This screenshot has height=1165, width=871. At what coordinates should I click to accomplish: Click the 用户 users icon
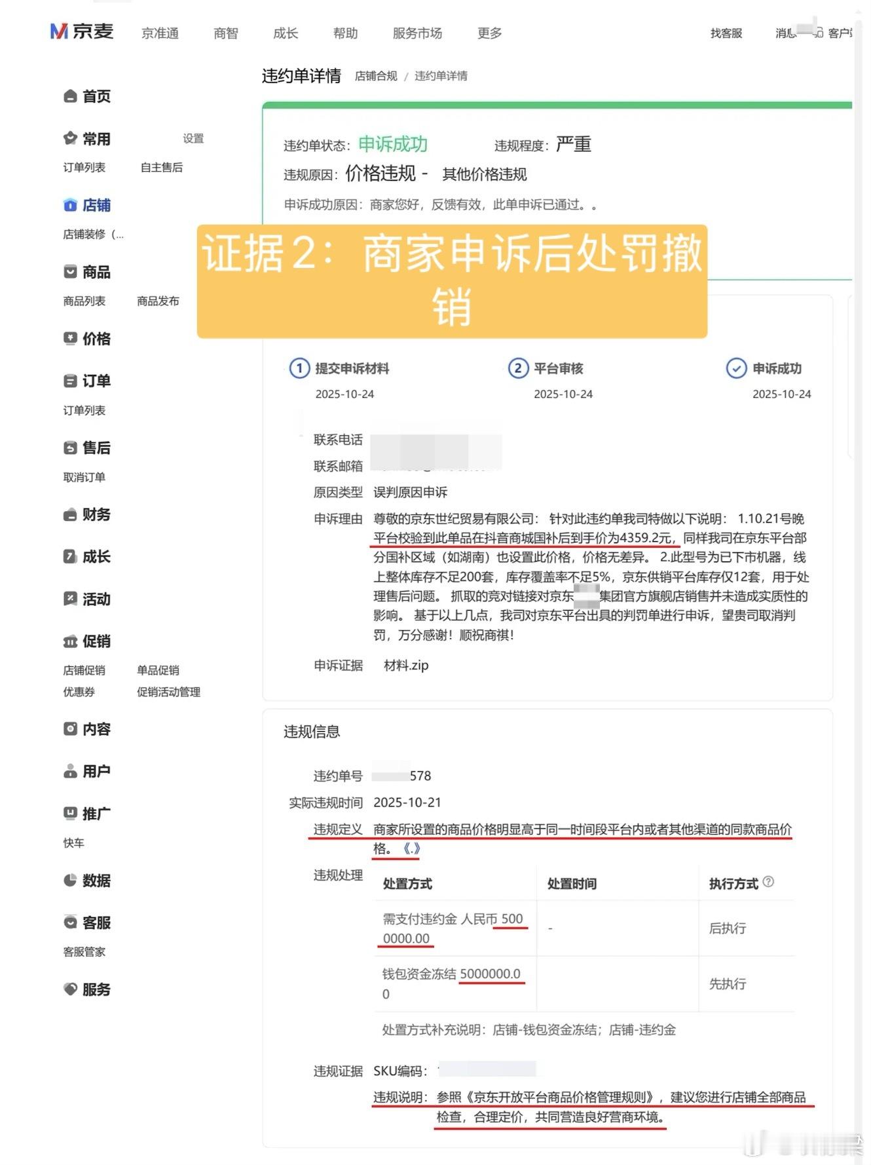[70, 771]
